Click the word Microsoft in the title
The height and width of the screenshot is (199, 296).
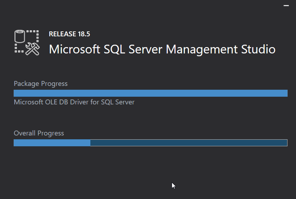click(75, 49)
